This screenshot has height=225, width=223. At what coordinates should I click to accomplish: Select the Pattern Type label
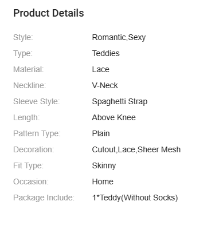[x=37, y=133]
